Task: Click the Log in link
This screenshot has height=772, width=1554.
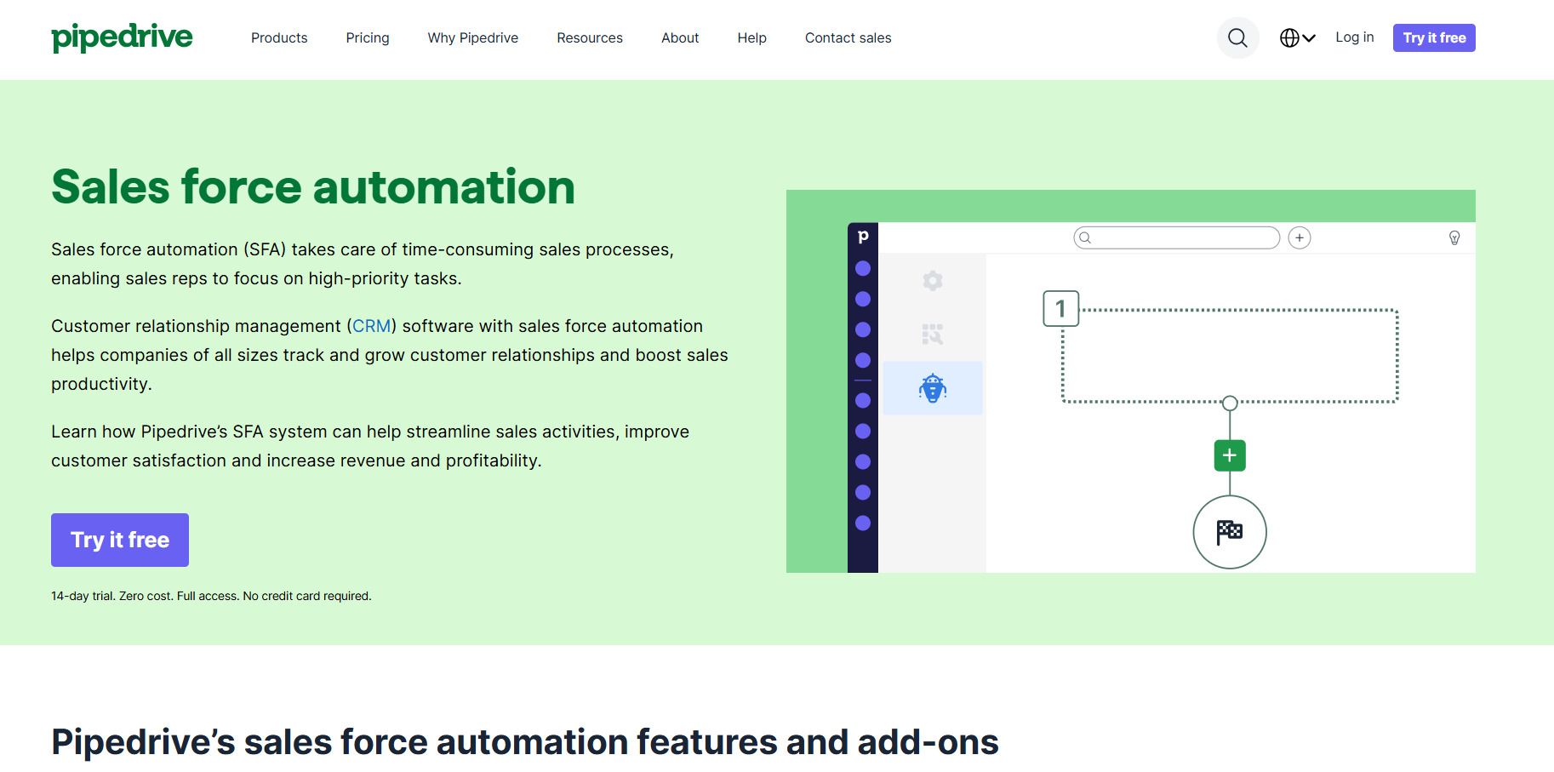Action: (1355, 37)
